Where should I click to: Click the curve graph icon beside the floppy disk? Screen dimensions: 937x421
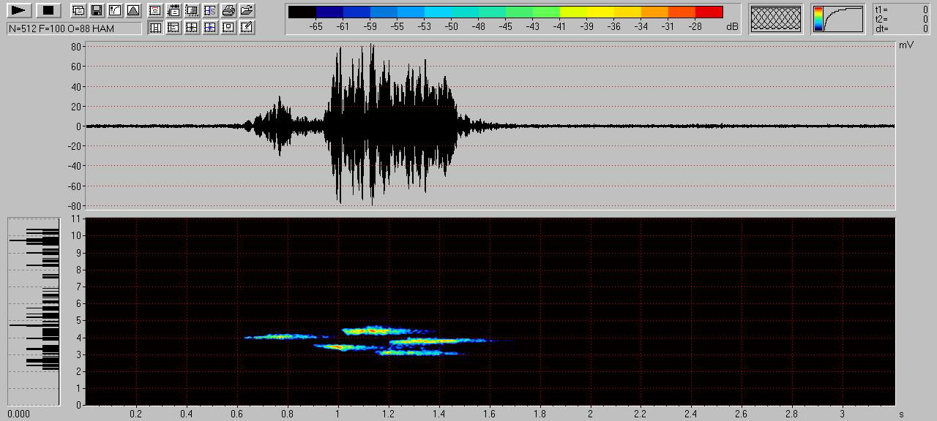click(x=114, y=10)
